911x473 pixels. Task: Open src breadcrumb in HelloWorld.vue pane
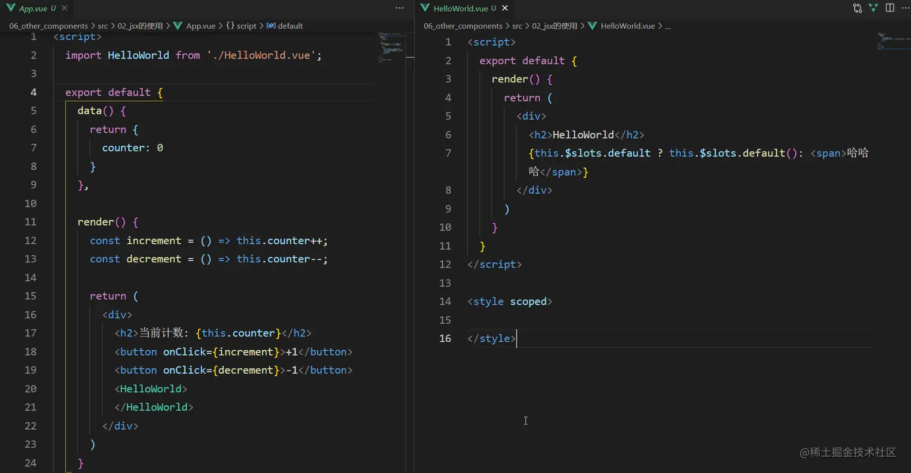(518, 26)
